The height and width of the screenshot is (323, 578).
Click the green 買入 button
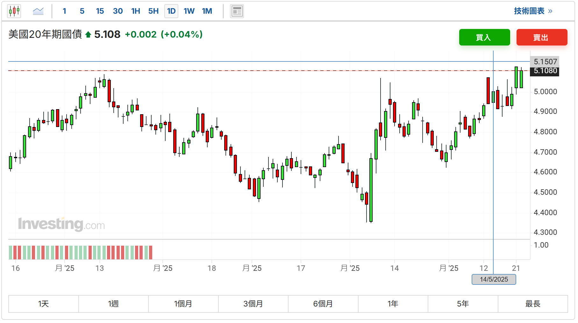[x=485, y=37]
